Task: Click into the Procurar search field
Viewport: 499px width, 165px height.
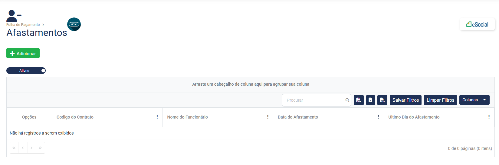Action: tap(313, 100)
